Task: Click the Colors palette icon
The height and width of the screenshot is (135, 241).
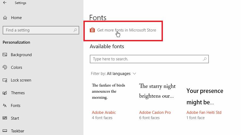Action: [x=5, y=67]
